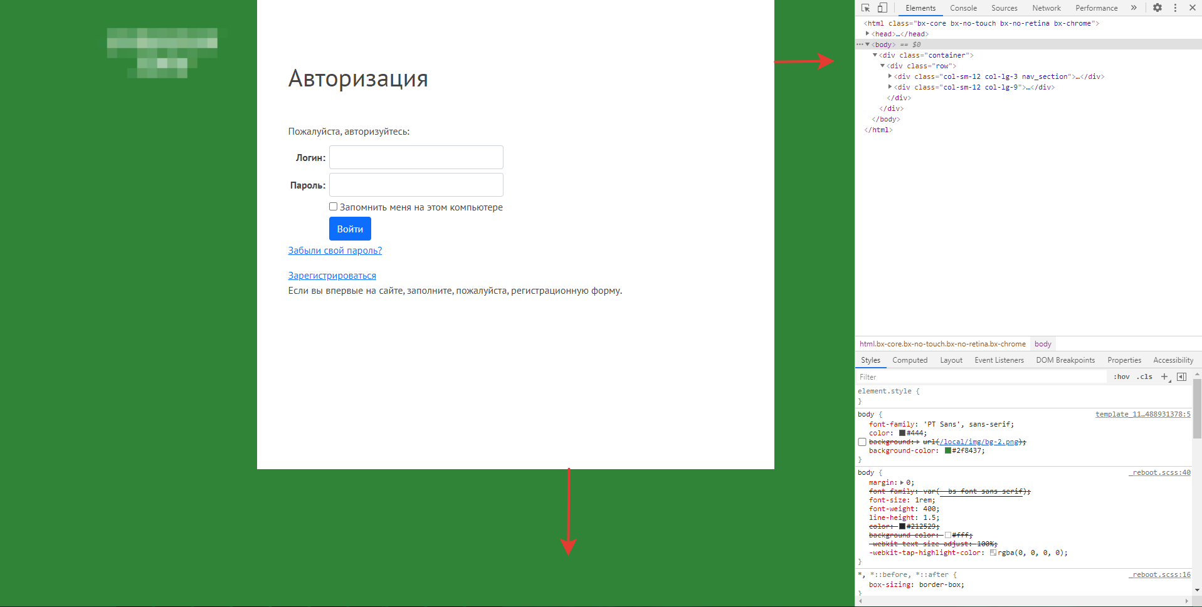Toggle the .cls element classes button

(1144, 376)
